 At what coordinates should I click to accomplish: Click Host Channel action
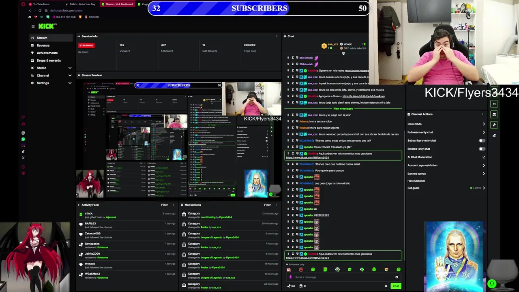tap(416, 181)
